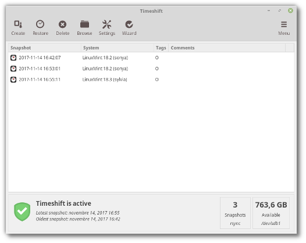Click the green shield status icon

point(22,212)
